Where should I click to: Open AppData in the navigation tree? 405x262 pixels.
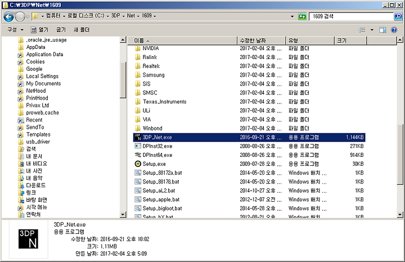pyautogui.click(x=35, y=47)
